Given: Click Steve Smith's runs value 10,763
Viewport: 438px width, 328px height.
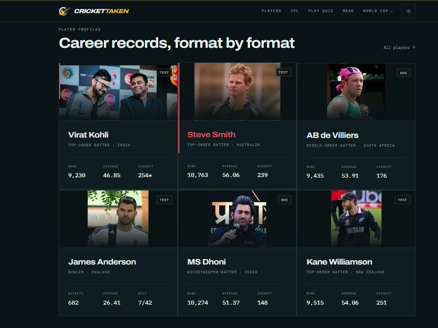Looking at the screenshot, I should tap(198, 175).
